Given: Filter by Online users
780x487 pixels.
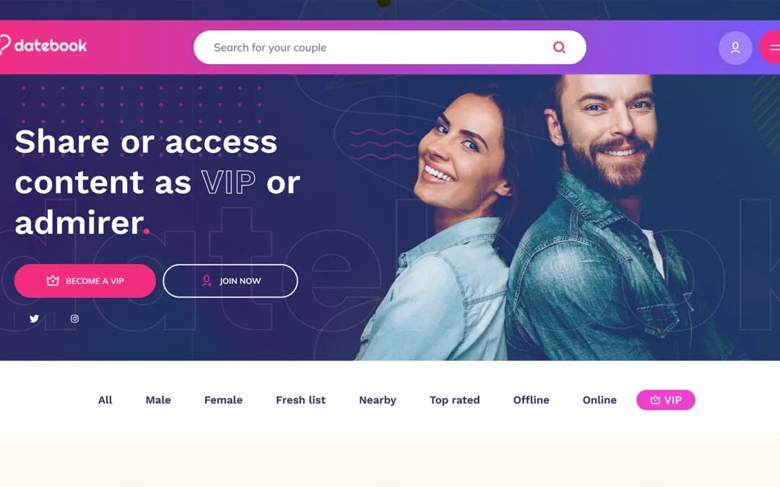Looking at the screenshot, I should (x=599, y=400).
